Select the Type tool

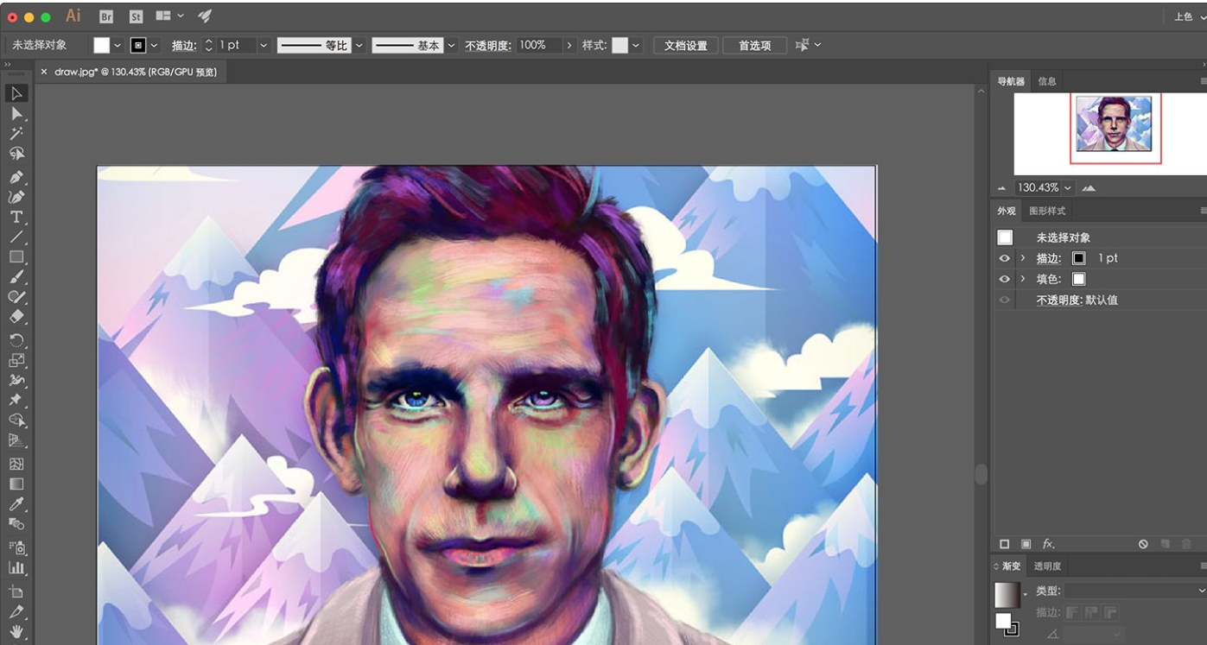[x=16, y=217]
